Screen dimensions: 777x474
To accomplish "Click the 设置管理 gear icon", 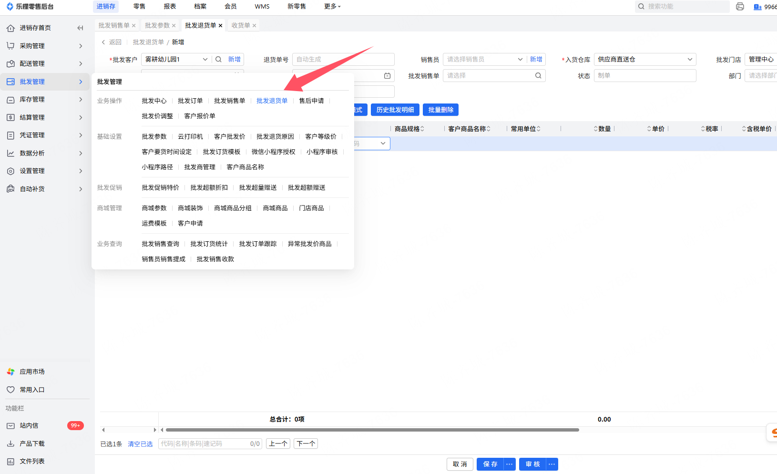I will [10, 171].
